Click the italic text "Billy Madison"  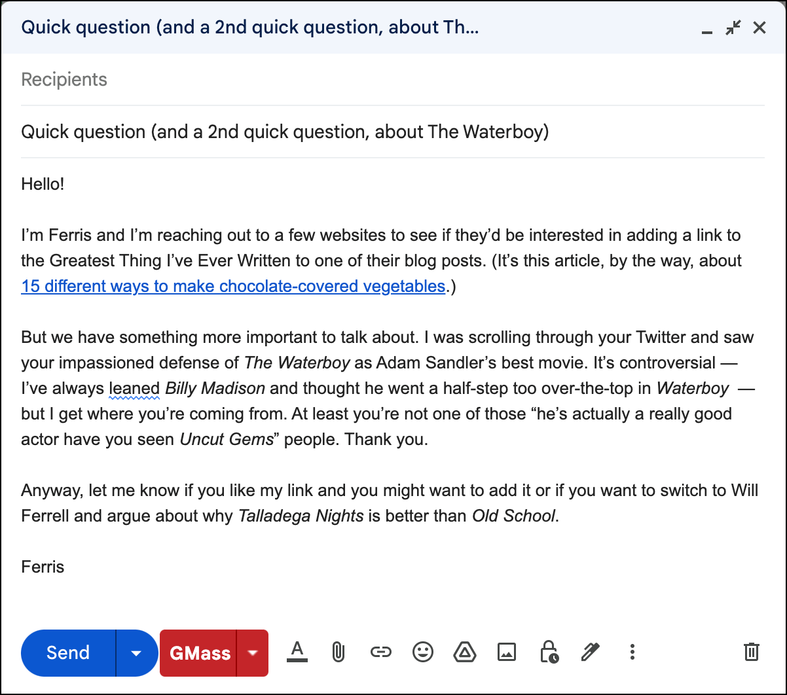tap(215, 388)
